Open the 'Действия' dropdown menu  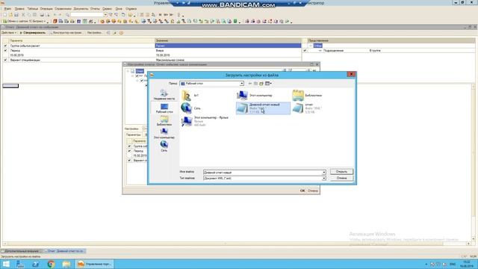pyautogui.click(x=9, y=33)
